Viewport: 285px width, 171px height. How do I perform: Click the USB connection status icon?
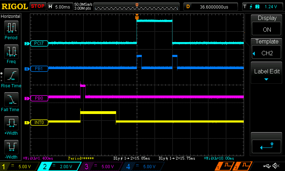click(267, 166)
